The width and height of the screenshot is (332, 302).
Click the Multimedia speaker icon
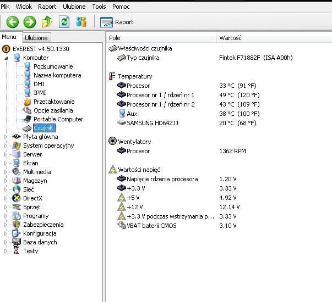17,172
